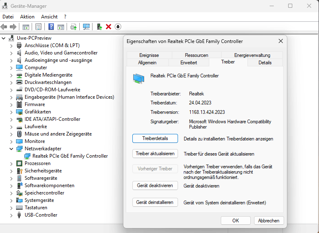Image resolution: width=319 pixels, height=233 pixels.
Task: Switch to the Erweitert tab
Action: [189, 63]
